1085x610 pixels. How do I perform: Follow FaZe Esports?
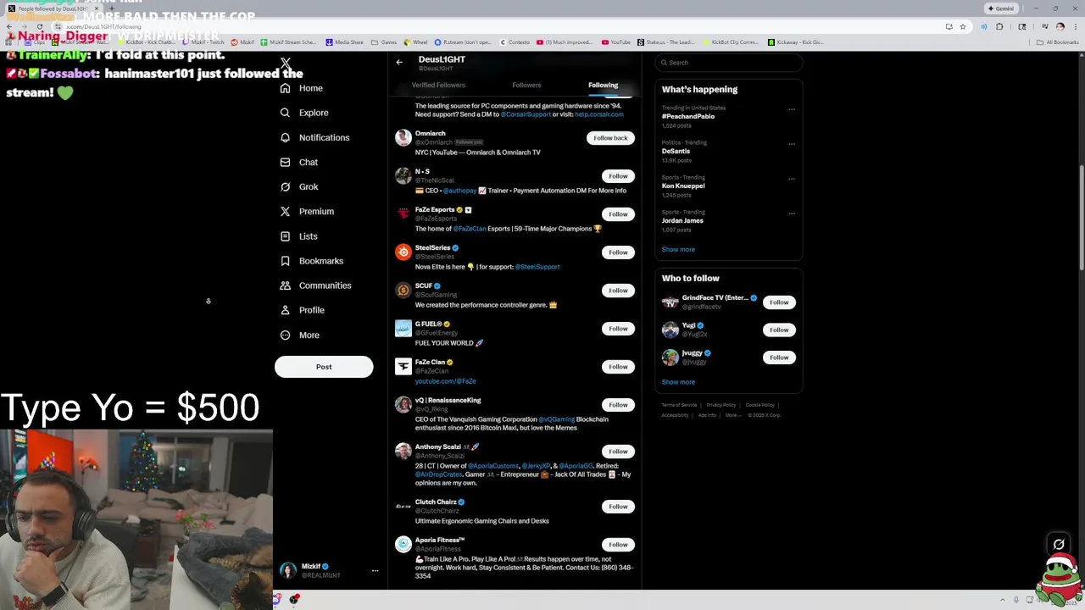618,214
